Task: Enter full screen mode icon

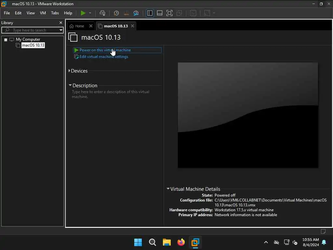Action: pyautogui.click(x=169, y=13)
